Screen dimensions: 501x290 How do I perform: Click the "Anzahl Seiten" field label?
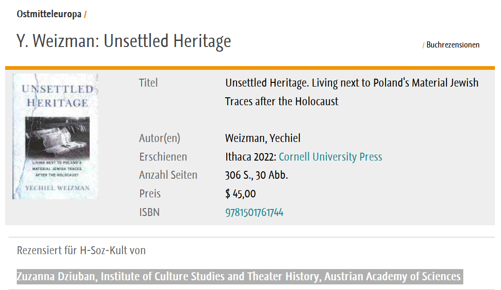pos(168,175)
